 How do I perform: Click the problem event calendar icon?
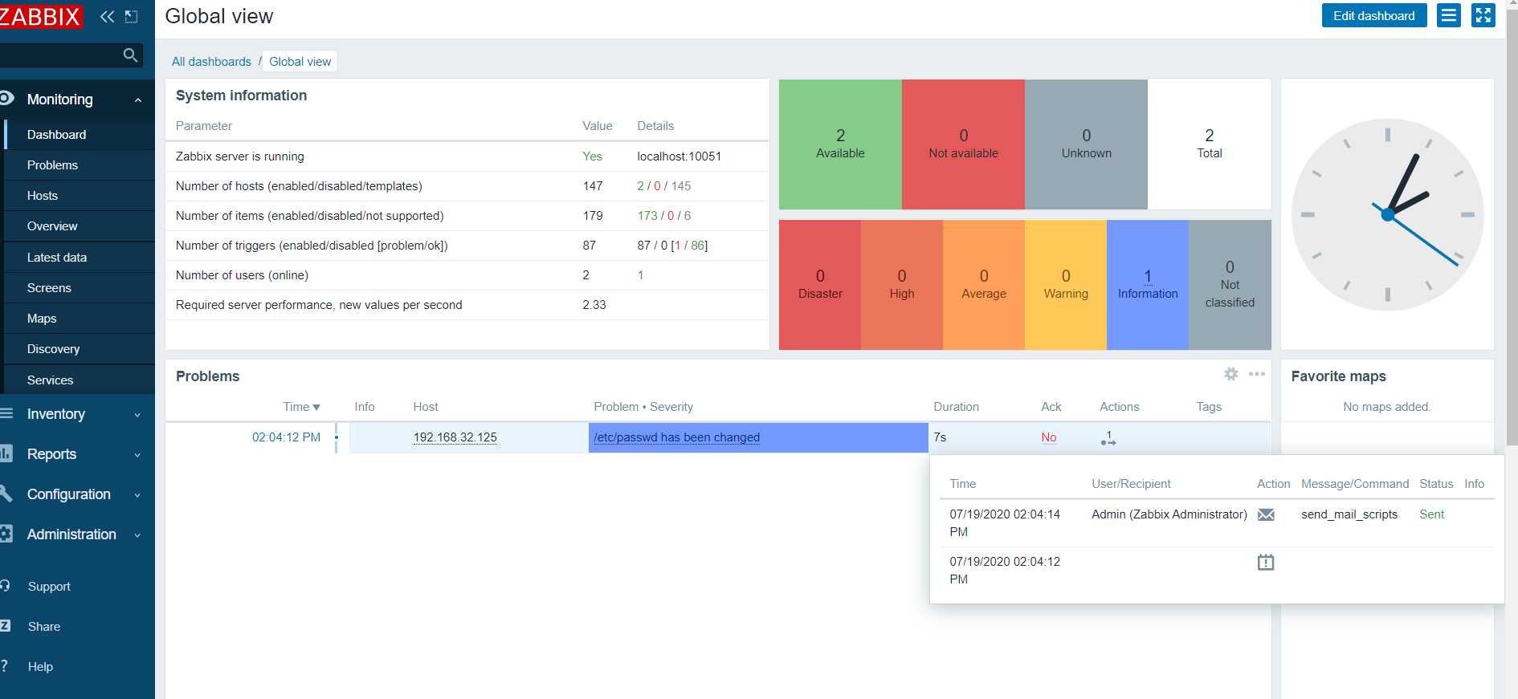(1266, 562)
